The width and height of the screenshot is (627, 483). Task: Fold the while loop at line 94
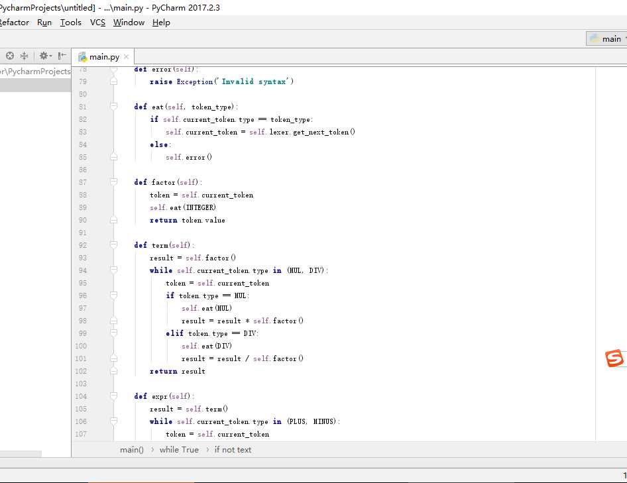pyautogui.click(x=113, y=270)
